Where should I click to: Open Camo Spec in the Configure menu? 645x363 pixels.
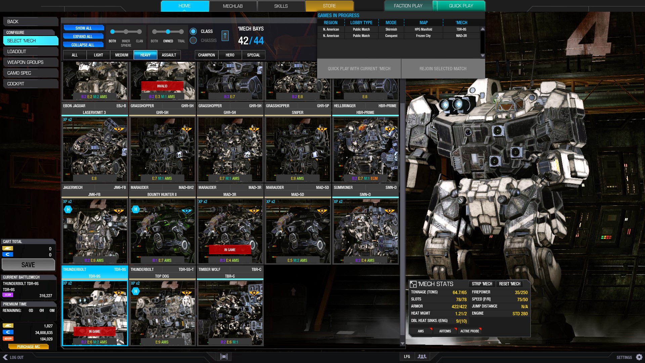[x=31, y=73]
